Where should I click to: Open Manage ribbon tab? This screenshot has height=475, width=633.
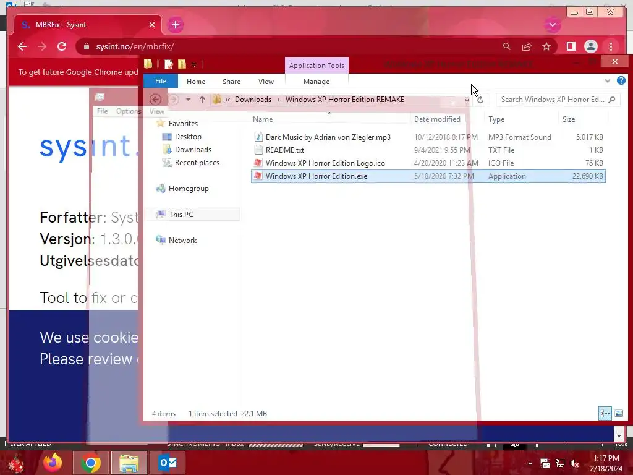pos(316,82)
